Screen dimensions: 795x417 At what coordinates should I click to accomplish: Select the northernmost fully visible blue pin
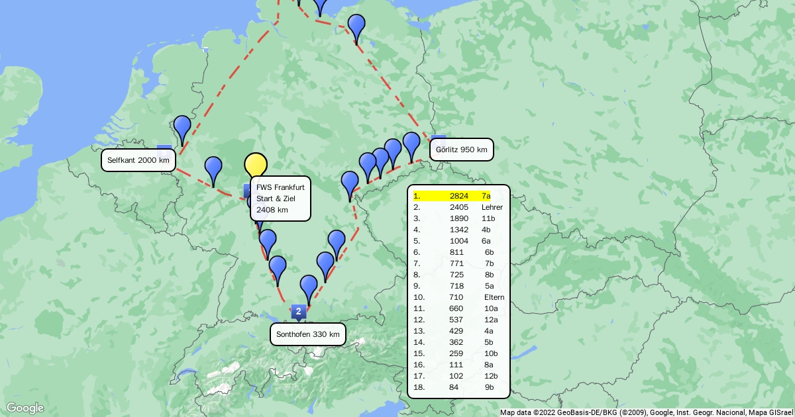356,26
